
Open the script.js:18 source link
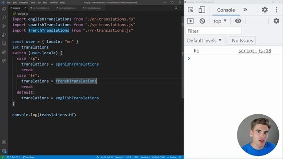point(255,51)
